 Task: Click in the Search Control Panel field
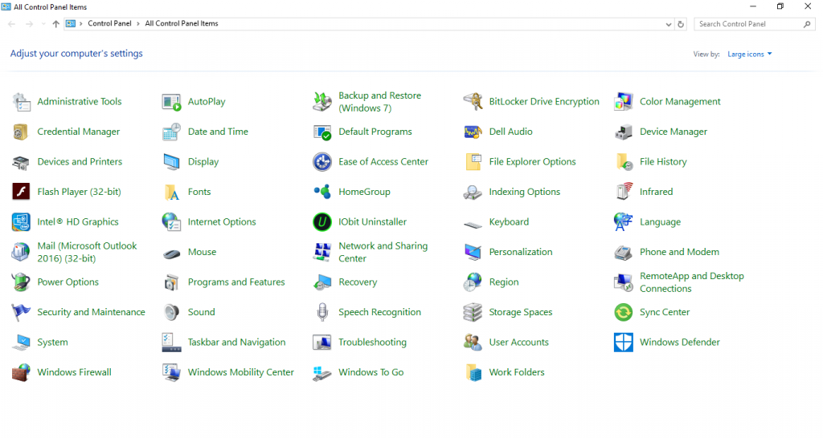click(x=749, y=24)
